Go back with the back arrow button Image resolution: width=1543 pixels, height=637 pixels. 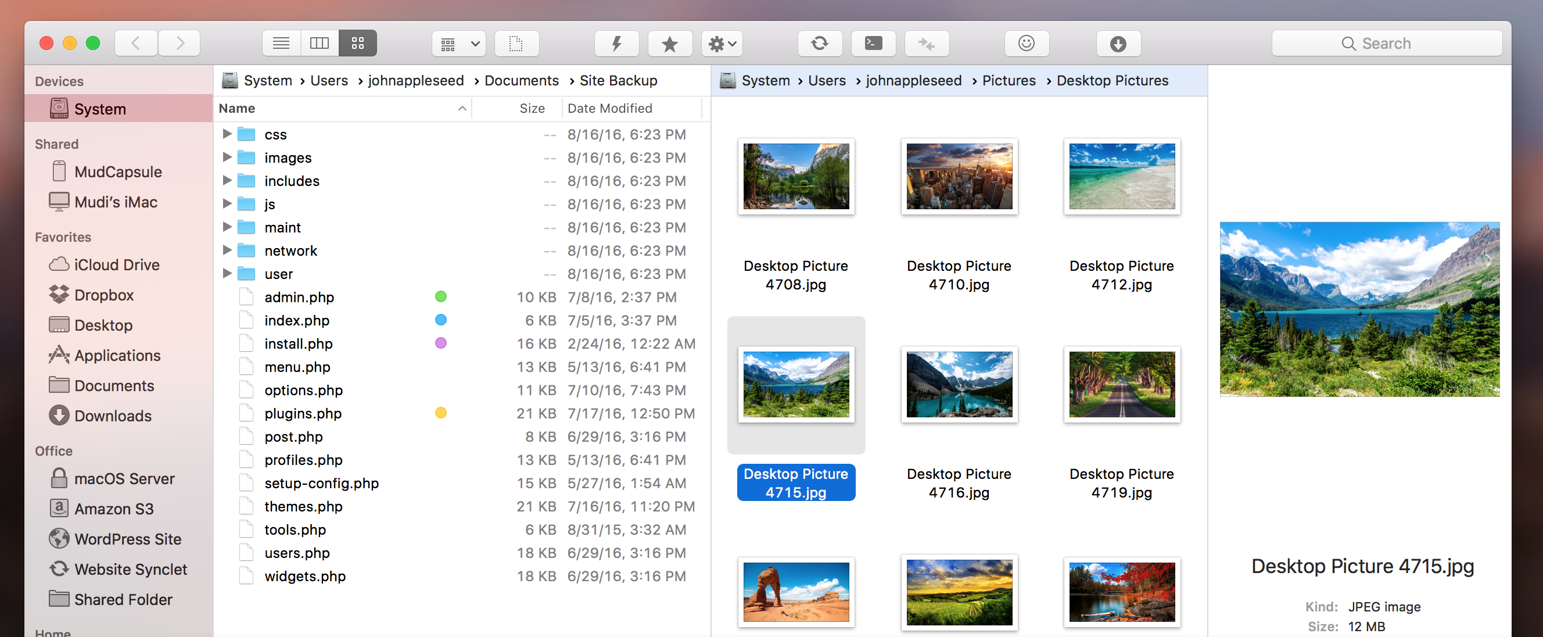coord(136,43)
